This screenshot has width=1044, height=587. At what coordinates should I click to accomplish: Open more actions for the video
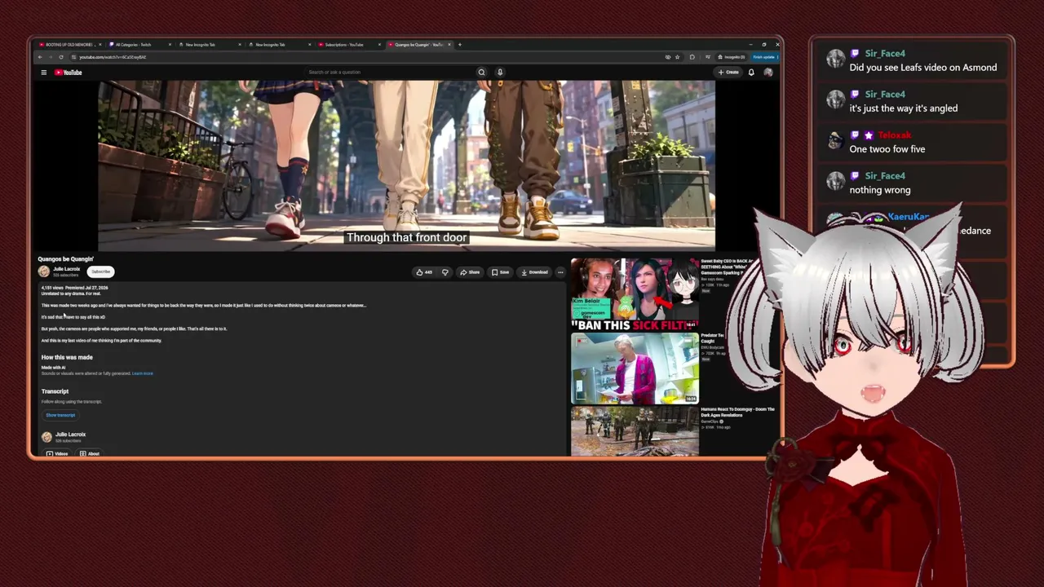point(560,272)
